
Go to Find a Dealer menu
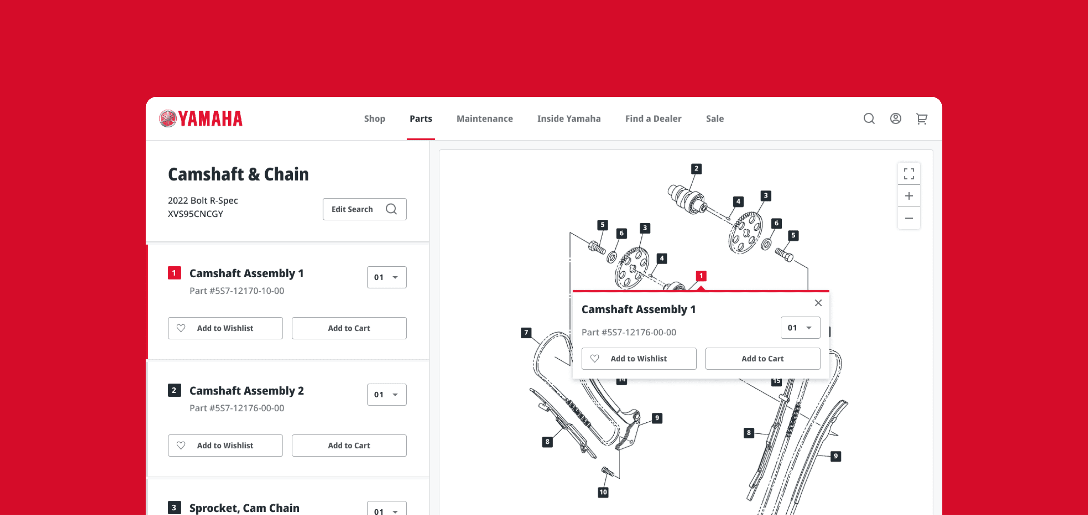[653, 119]
